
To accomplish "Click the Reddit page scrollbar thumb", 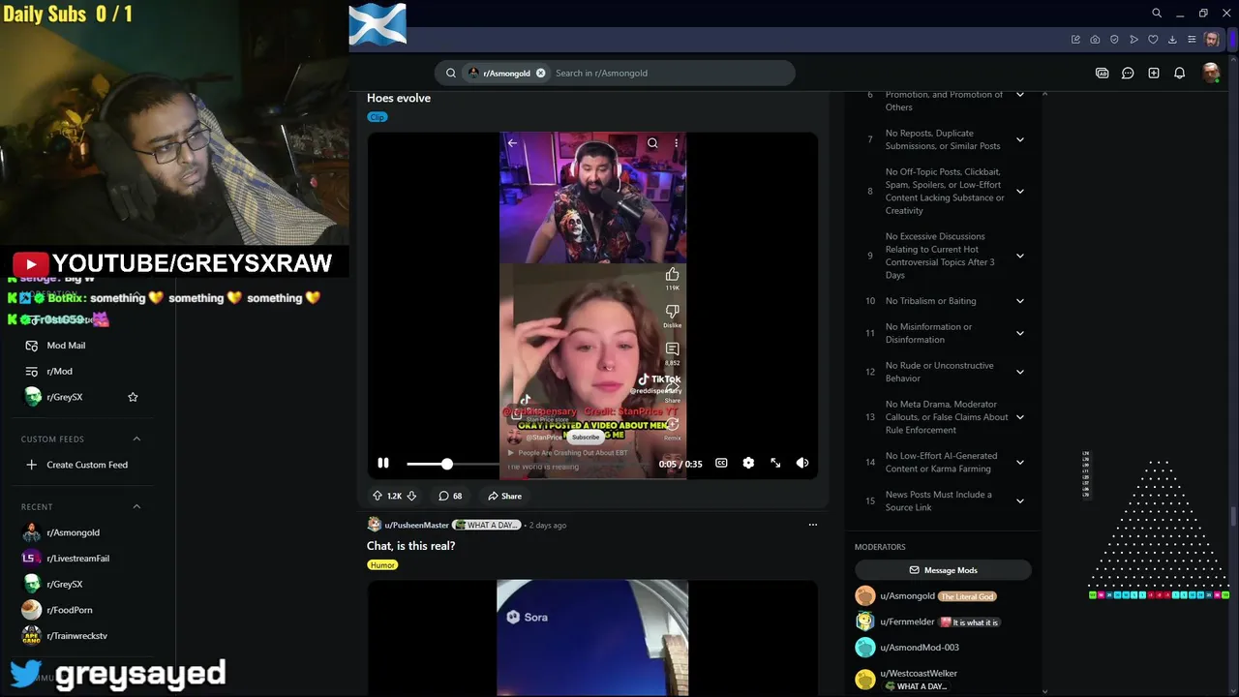I will (1233, 517).
